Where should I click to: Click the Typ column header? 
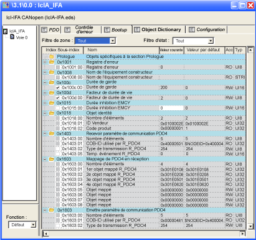click(x=240, y=50)
